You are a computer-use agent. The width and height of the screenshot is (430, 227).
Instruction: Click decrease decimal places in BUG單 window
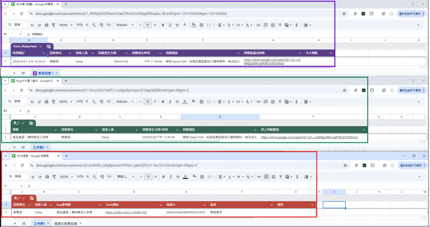point(94,25)
